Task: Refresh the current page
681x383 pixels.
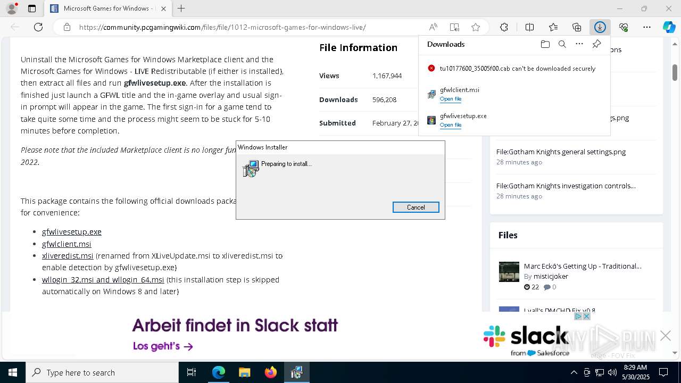Action: (38, 27)
